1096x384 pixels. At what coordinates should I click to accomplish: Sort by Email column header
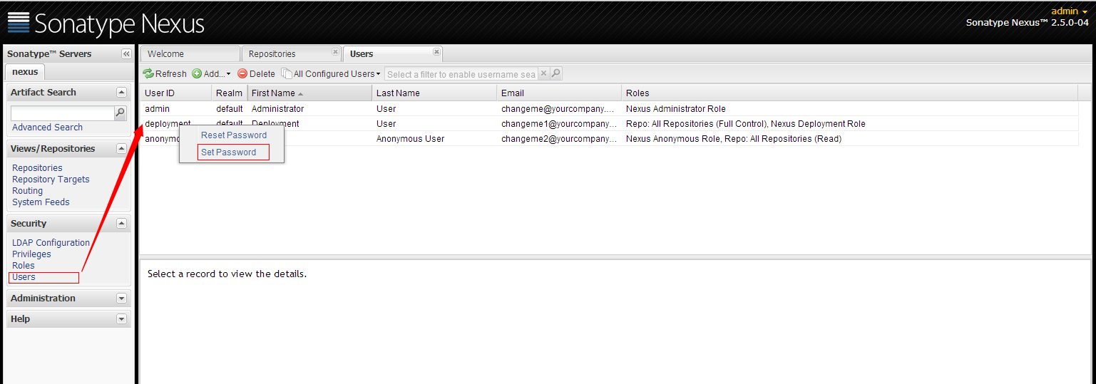coord(559,93)
